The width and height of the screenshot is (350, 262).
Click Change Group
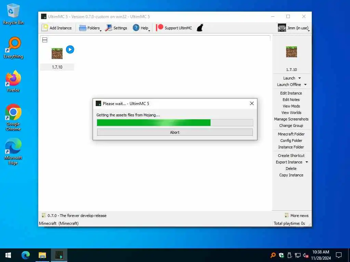pyautogui.click(x=291, y=126)
